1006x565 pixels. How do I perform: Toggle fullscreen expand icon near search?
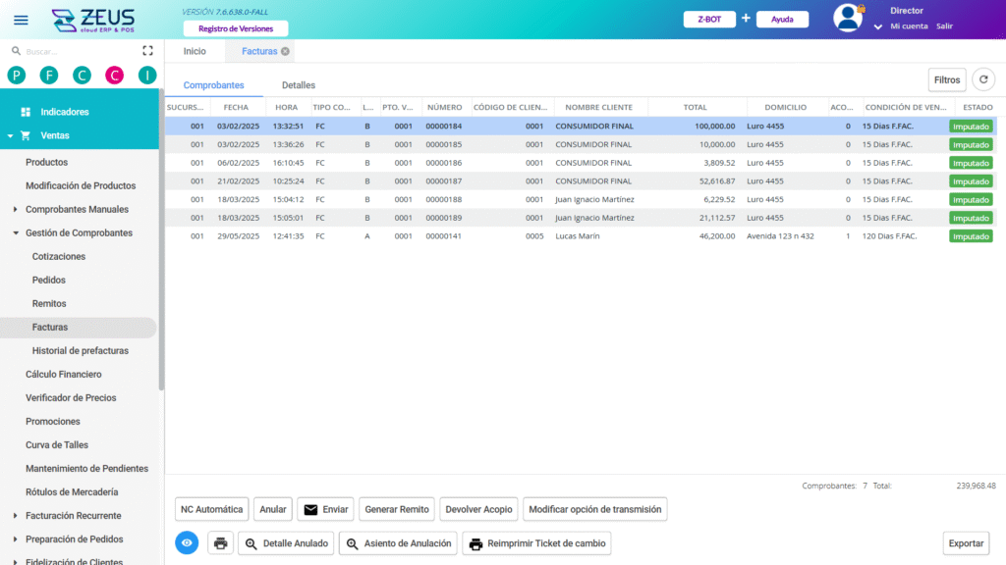pos(147,51)
